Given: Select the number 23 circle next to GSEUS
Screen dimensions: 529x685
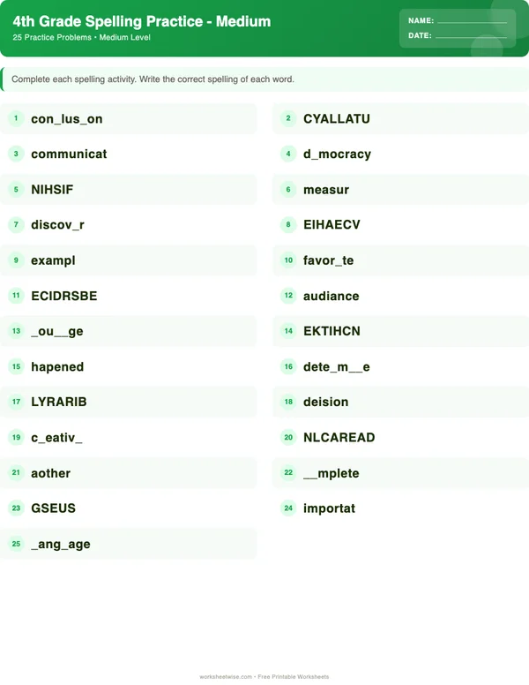Looking at the screenshot, I should click(16, 508).
